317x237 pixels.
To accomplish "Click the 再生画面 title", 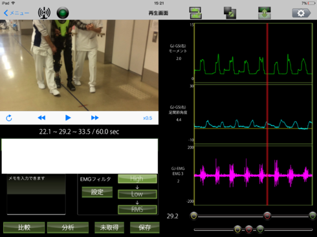I will click(158, 13).
